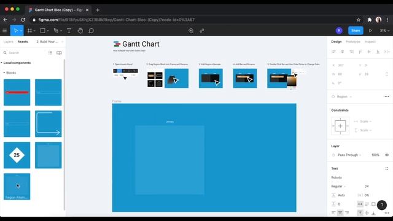The image size is (393, 221).
Task: Set text fixed size resizing
Action: pos(373,204)
